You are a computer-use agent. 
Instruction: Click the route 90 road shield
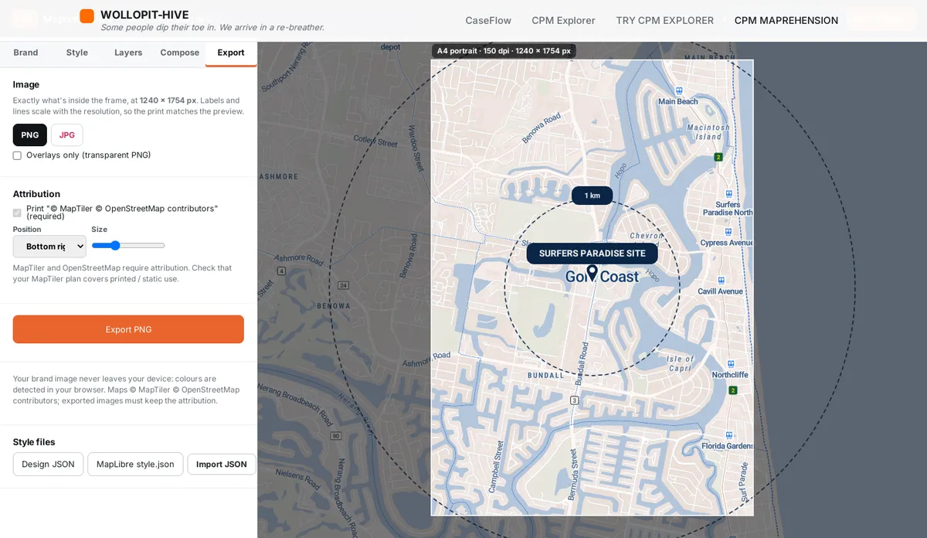[x=335, y=437]
